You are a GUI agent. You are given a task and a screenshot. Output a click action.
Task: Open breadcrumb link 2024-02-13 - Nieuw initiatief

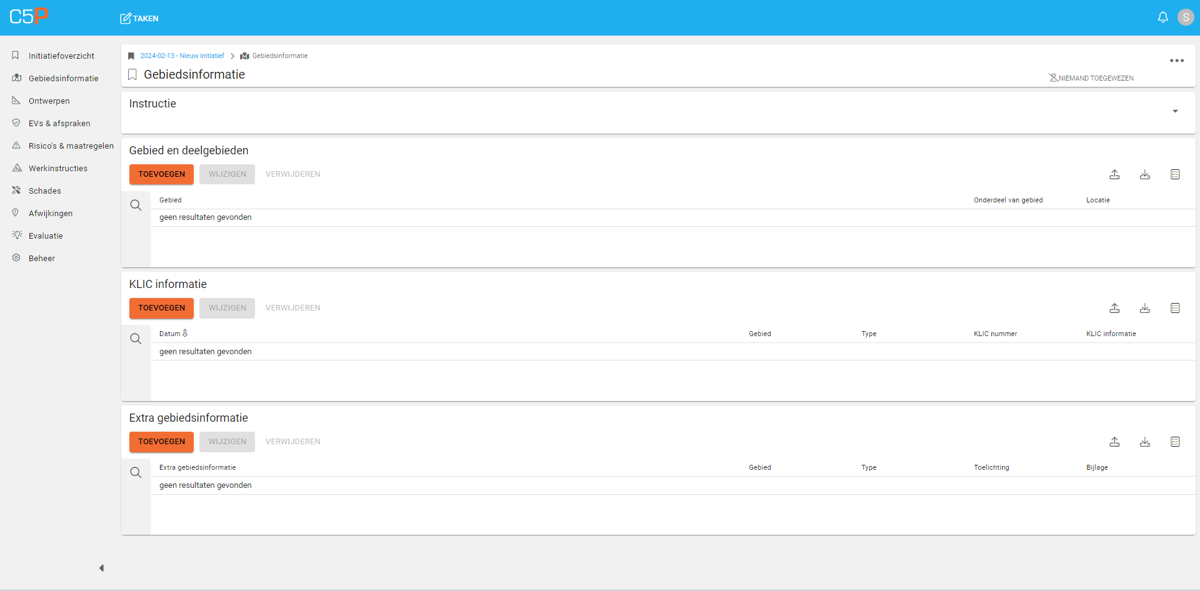click(x=182, y=56)
